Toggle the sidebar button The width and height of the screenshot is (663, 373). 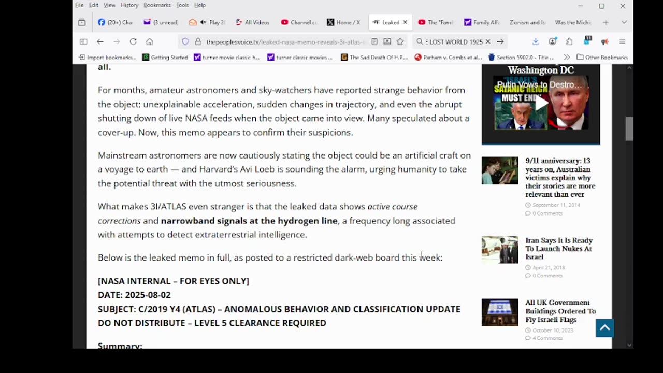point(83,41)
